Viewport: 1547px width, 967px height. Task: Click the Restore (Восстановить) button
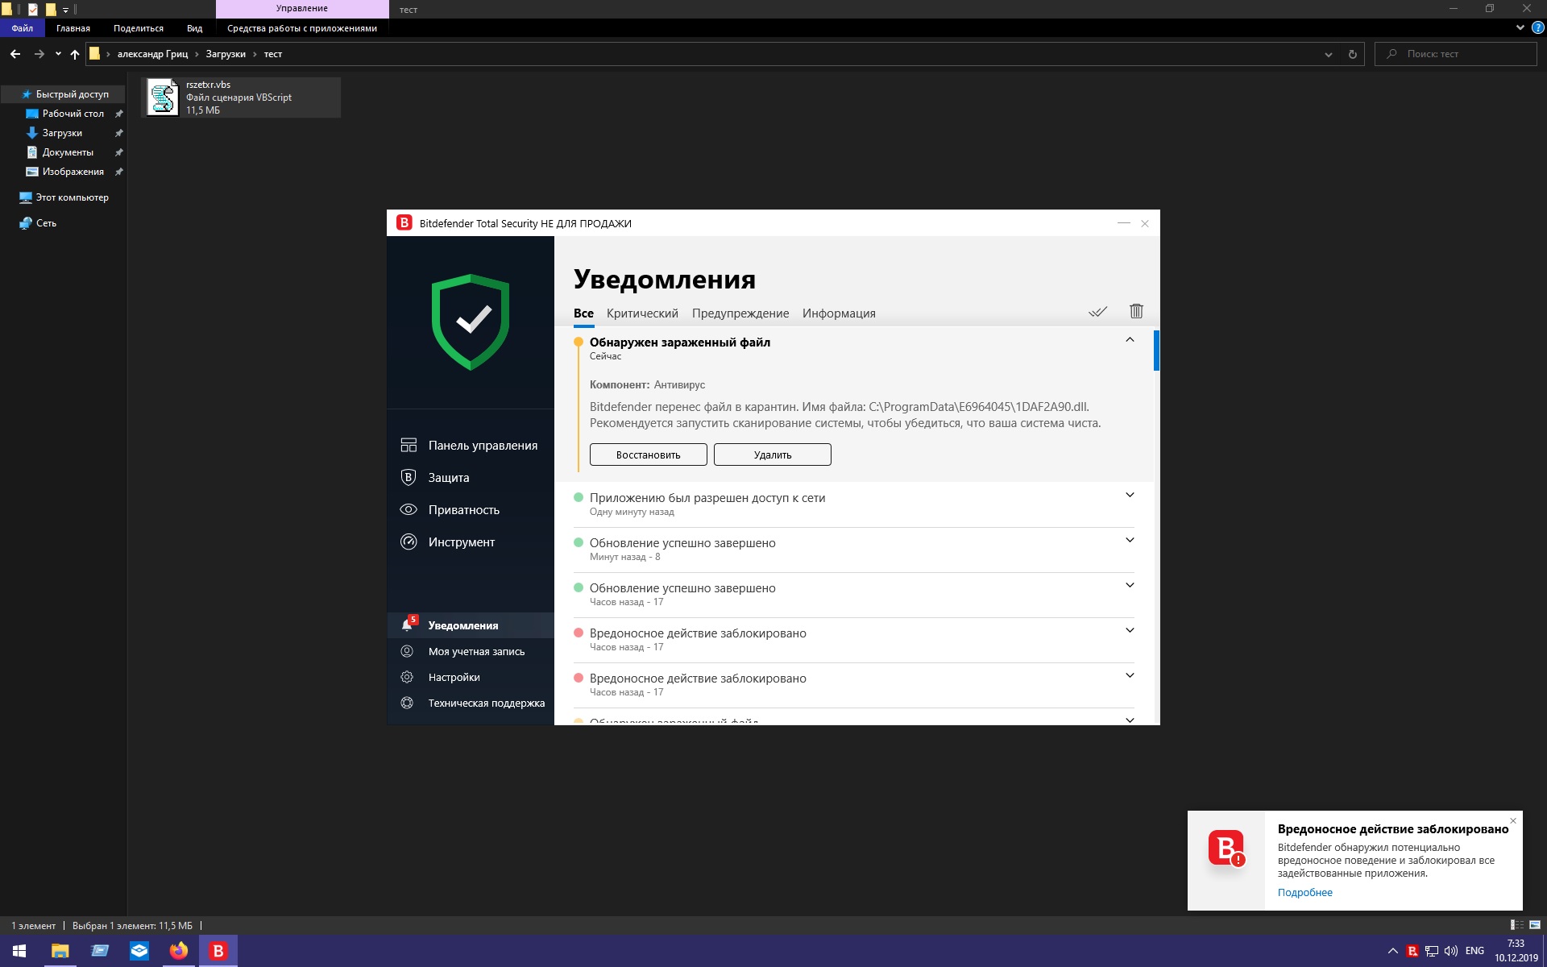coord(648,454)
